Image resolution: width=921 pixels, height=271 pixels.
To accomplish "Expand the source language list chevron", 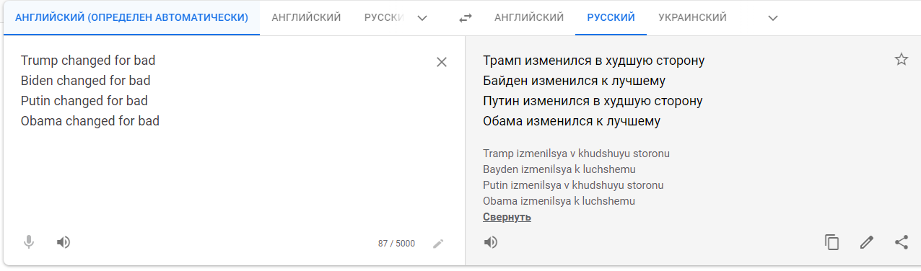I will [422, 18].
